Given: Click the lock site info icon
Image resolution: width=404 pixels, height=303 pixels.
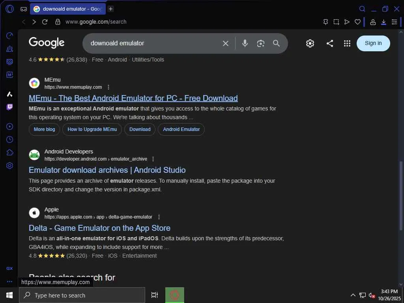Looking at the screenshot, I should click(58, 22).
